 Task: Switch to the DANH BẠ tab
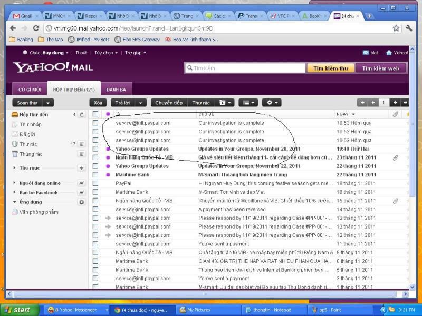tap(116, 90)
